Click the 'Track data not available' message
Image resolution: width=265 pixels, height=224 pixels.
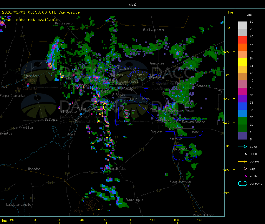(30, 20)
